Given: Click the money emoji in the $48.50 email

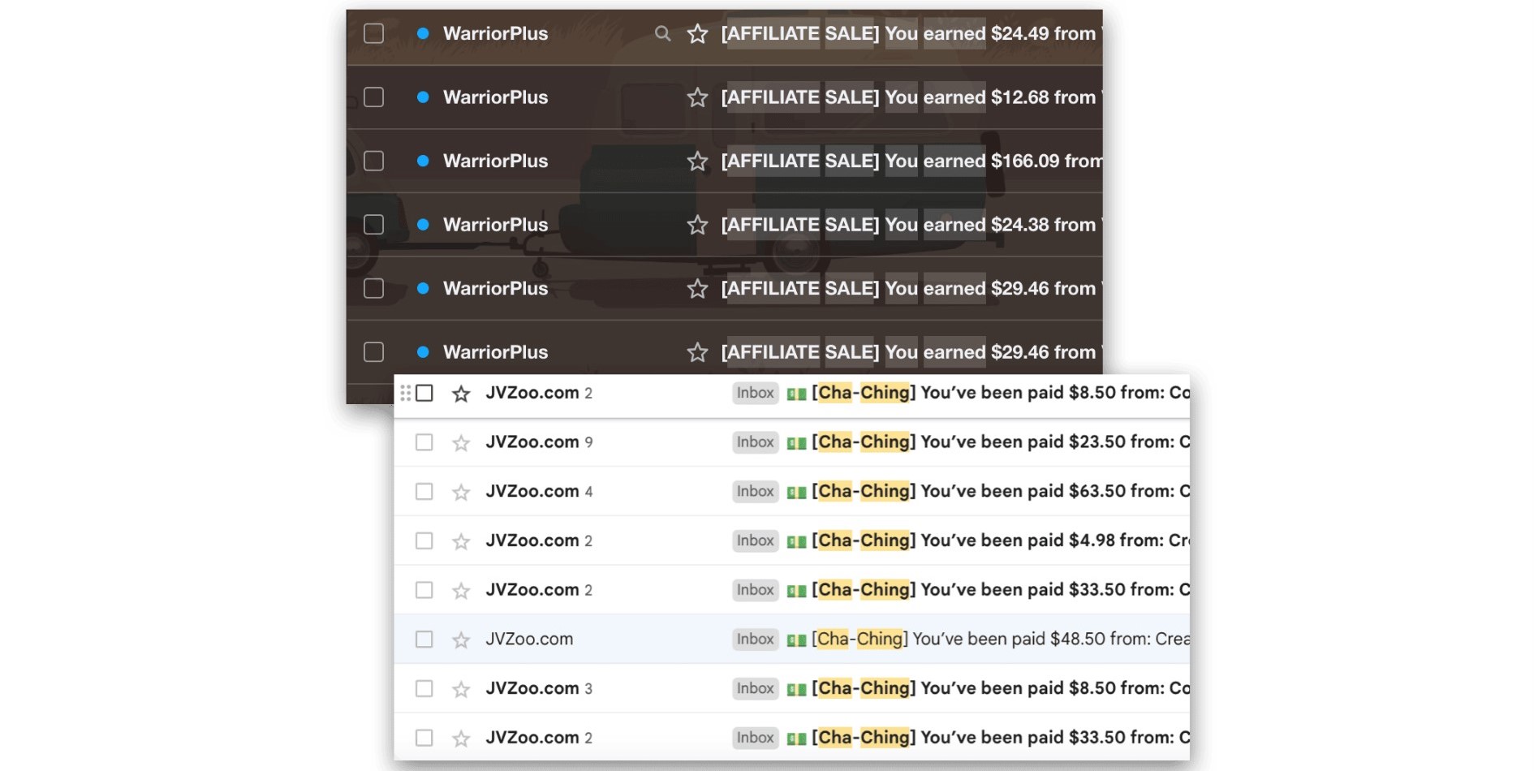Looking at the screenshot, I should 796,640.
